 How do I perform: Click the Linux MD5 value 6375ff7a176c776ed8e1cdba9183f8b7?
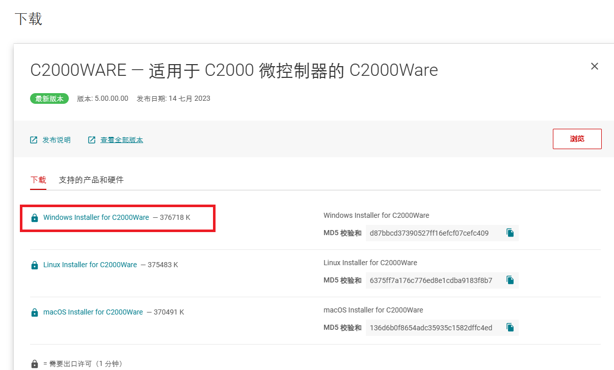pos(431,280)
